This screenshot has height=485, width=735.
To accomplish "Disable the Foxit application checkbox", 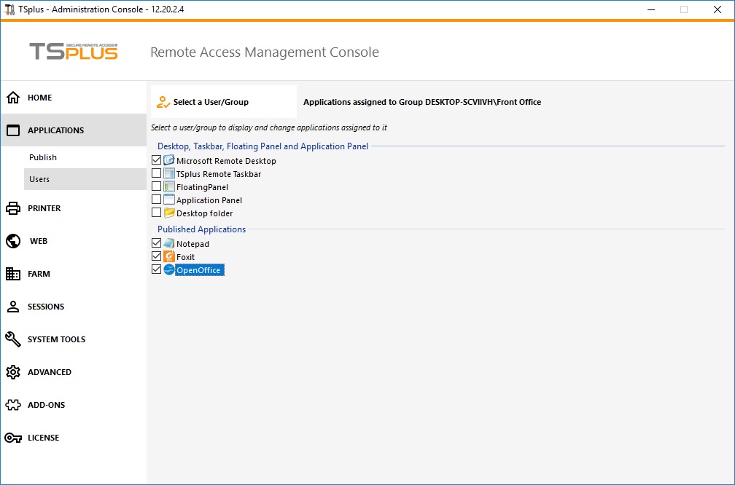I will [x=156, y=256].
